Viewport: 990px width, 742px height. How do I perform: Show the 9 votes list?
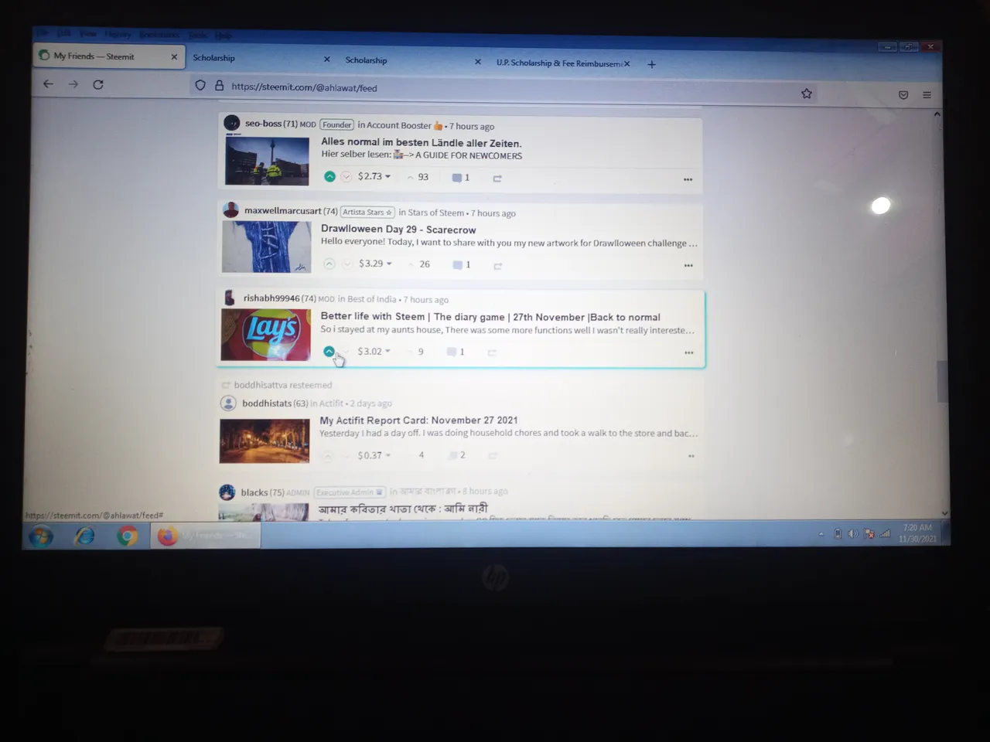coord(417,352)
